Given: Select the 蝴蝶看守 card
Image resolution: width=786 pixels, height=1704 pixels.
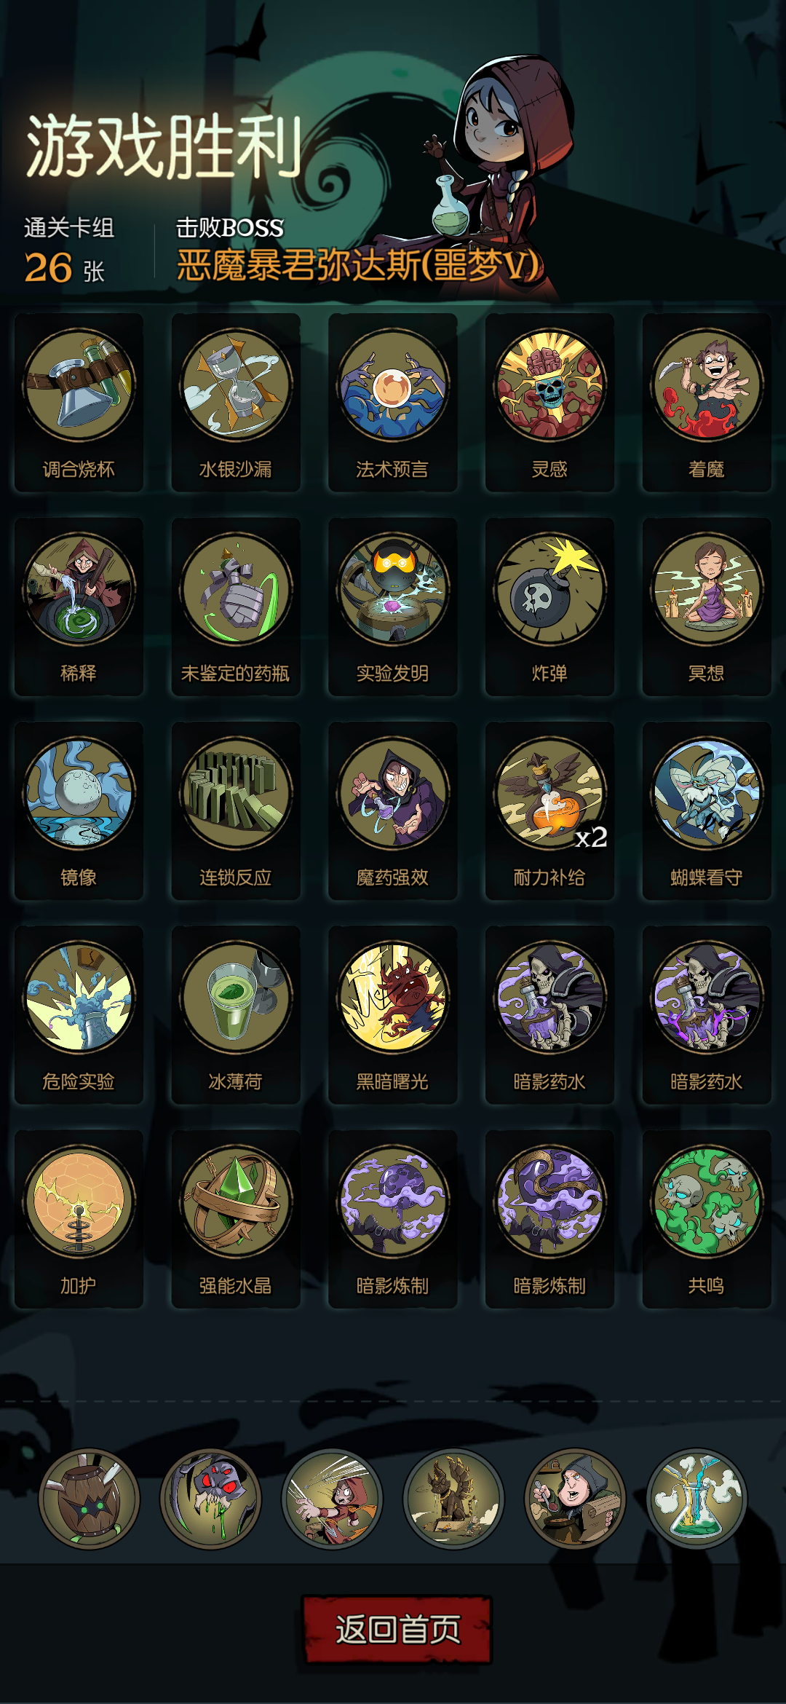Looking at the screenshot, I should pyautogui.click(x=707, y=810).
